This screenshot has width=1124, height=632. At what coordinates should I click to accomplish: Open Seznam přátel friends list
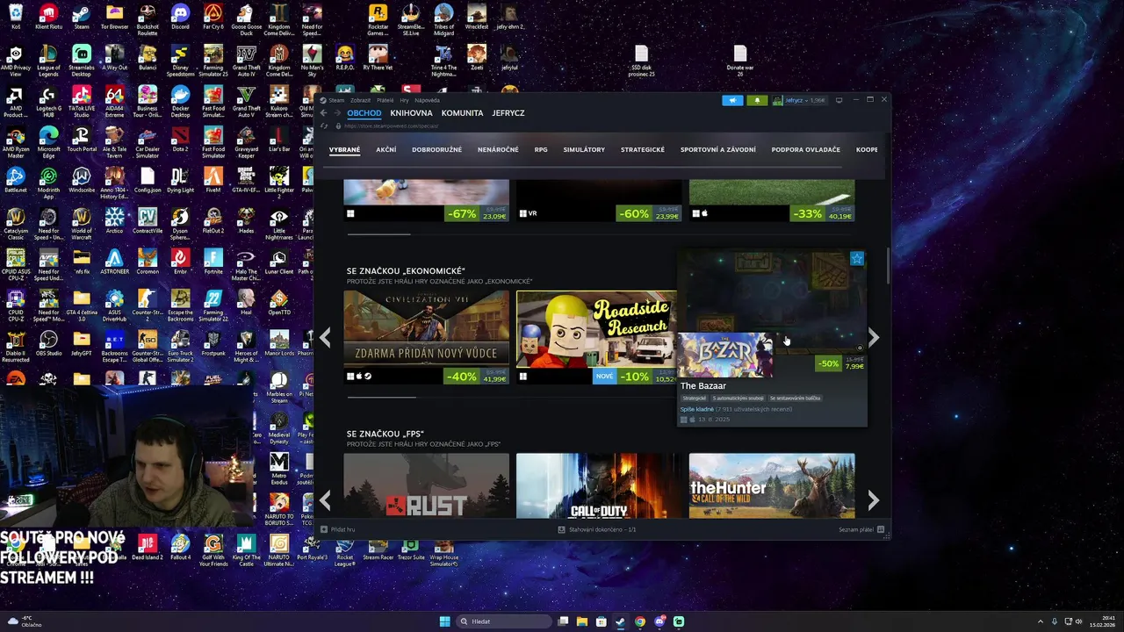(861, 529)
